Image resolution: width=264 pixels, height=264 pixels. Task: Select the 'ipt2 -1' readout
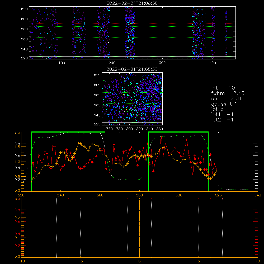pos(222,120)
